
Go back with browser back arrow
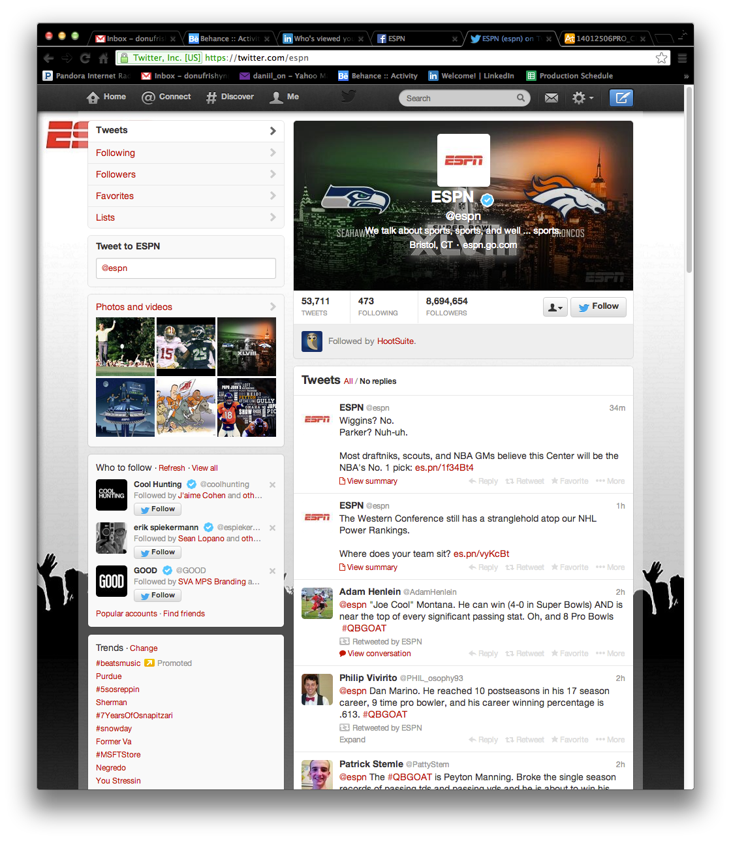click(x=49, y=58)
